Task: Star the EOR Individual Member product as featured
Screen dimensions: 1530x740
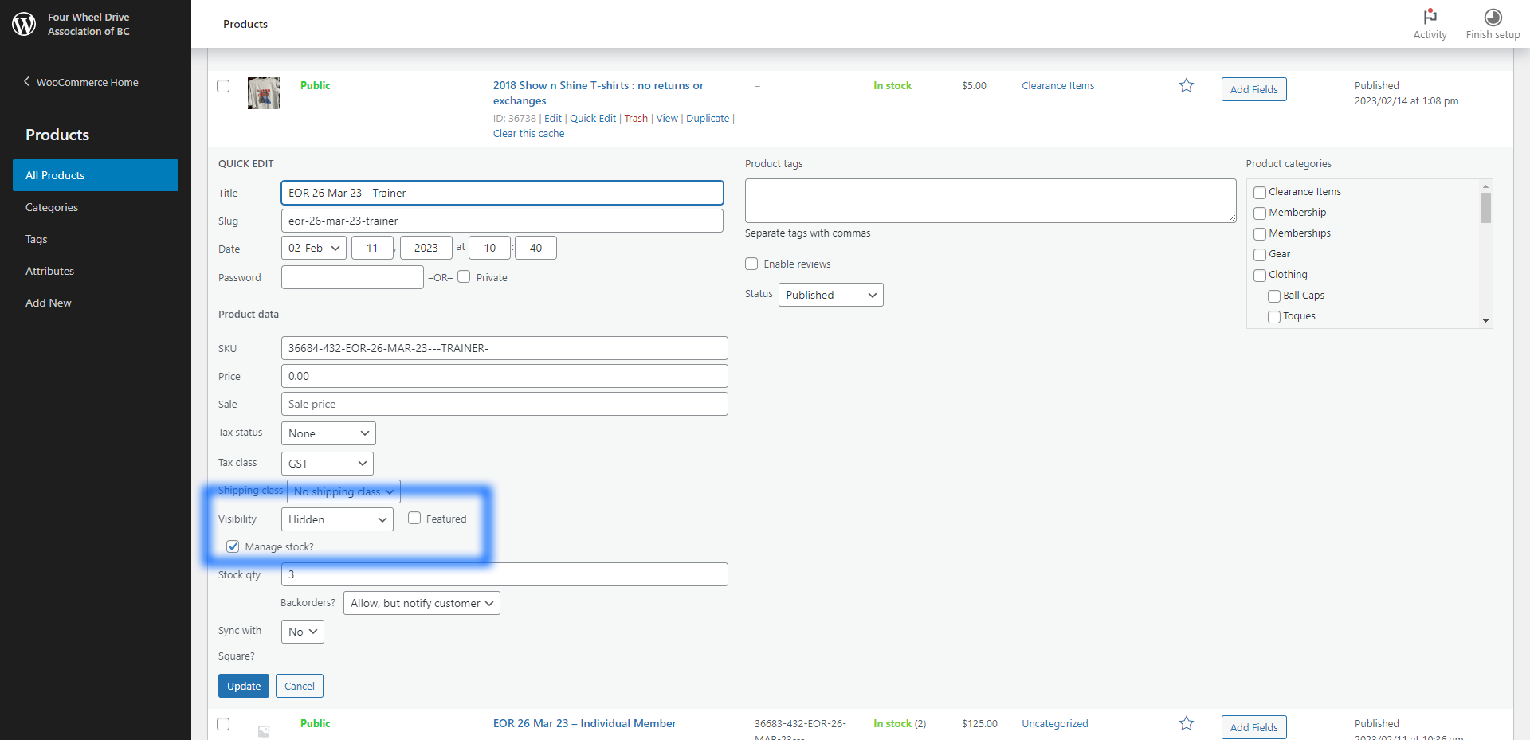Action: (x=1187, y=723)
